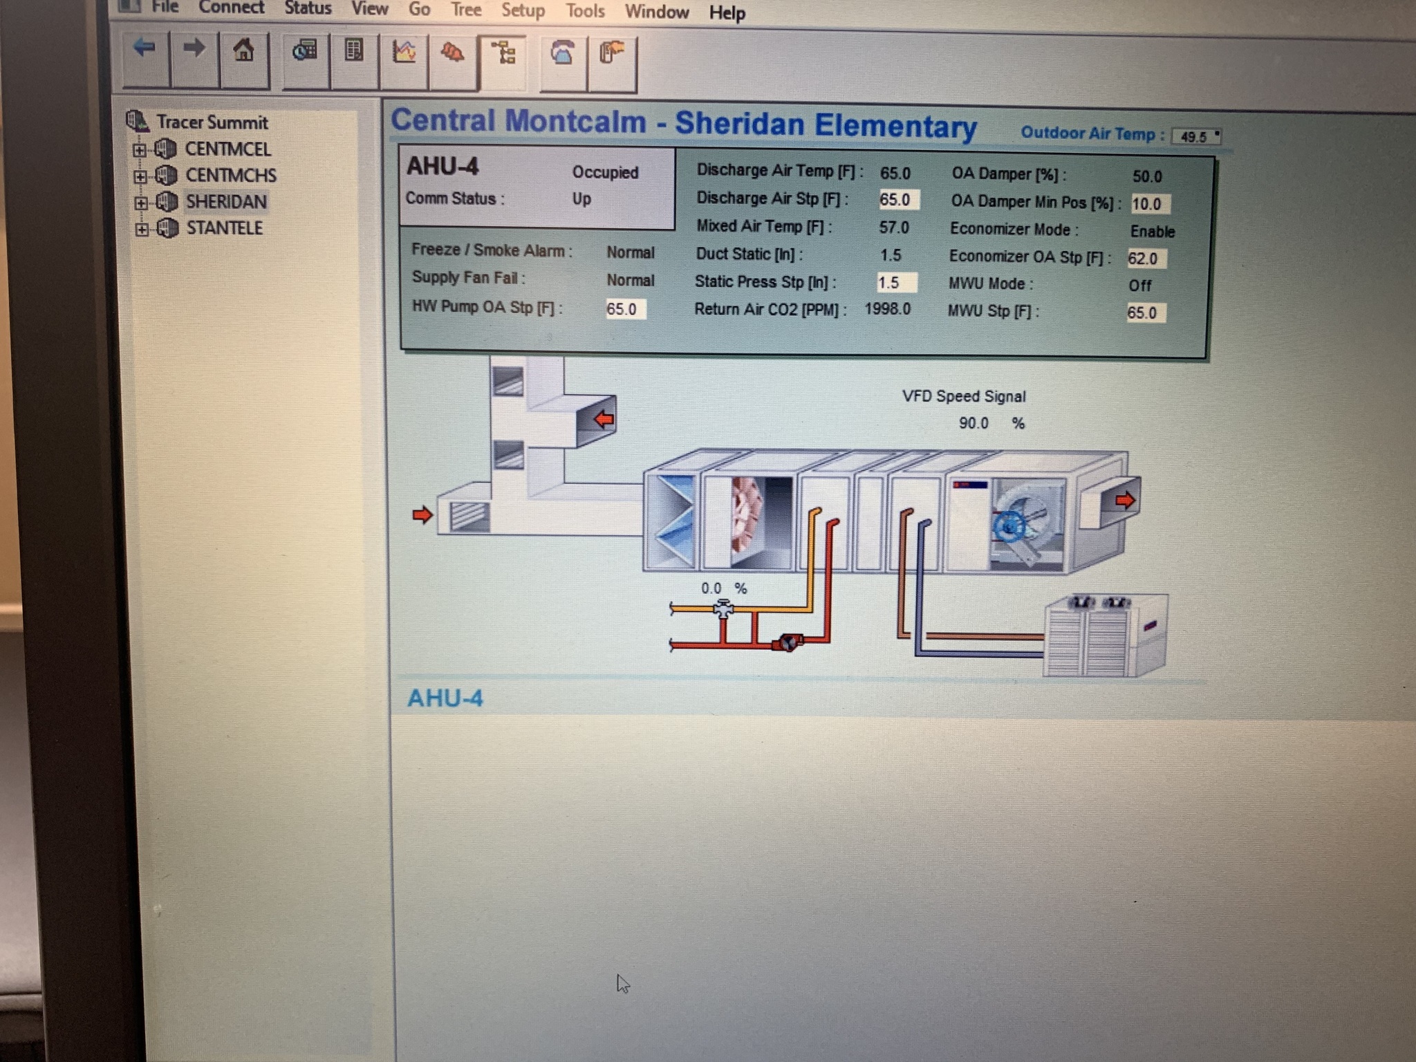
Task: Click the Economizer OA Stp field
Action: (x=1146, y=259)
